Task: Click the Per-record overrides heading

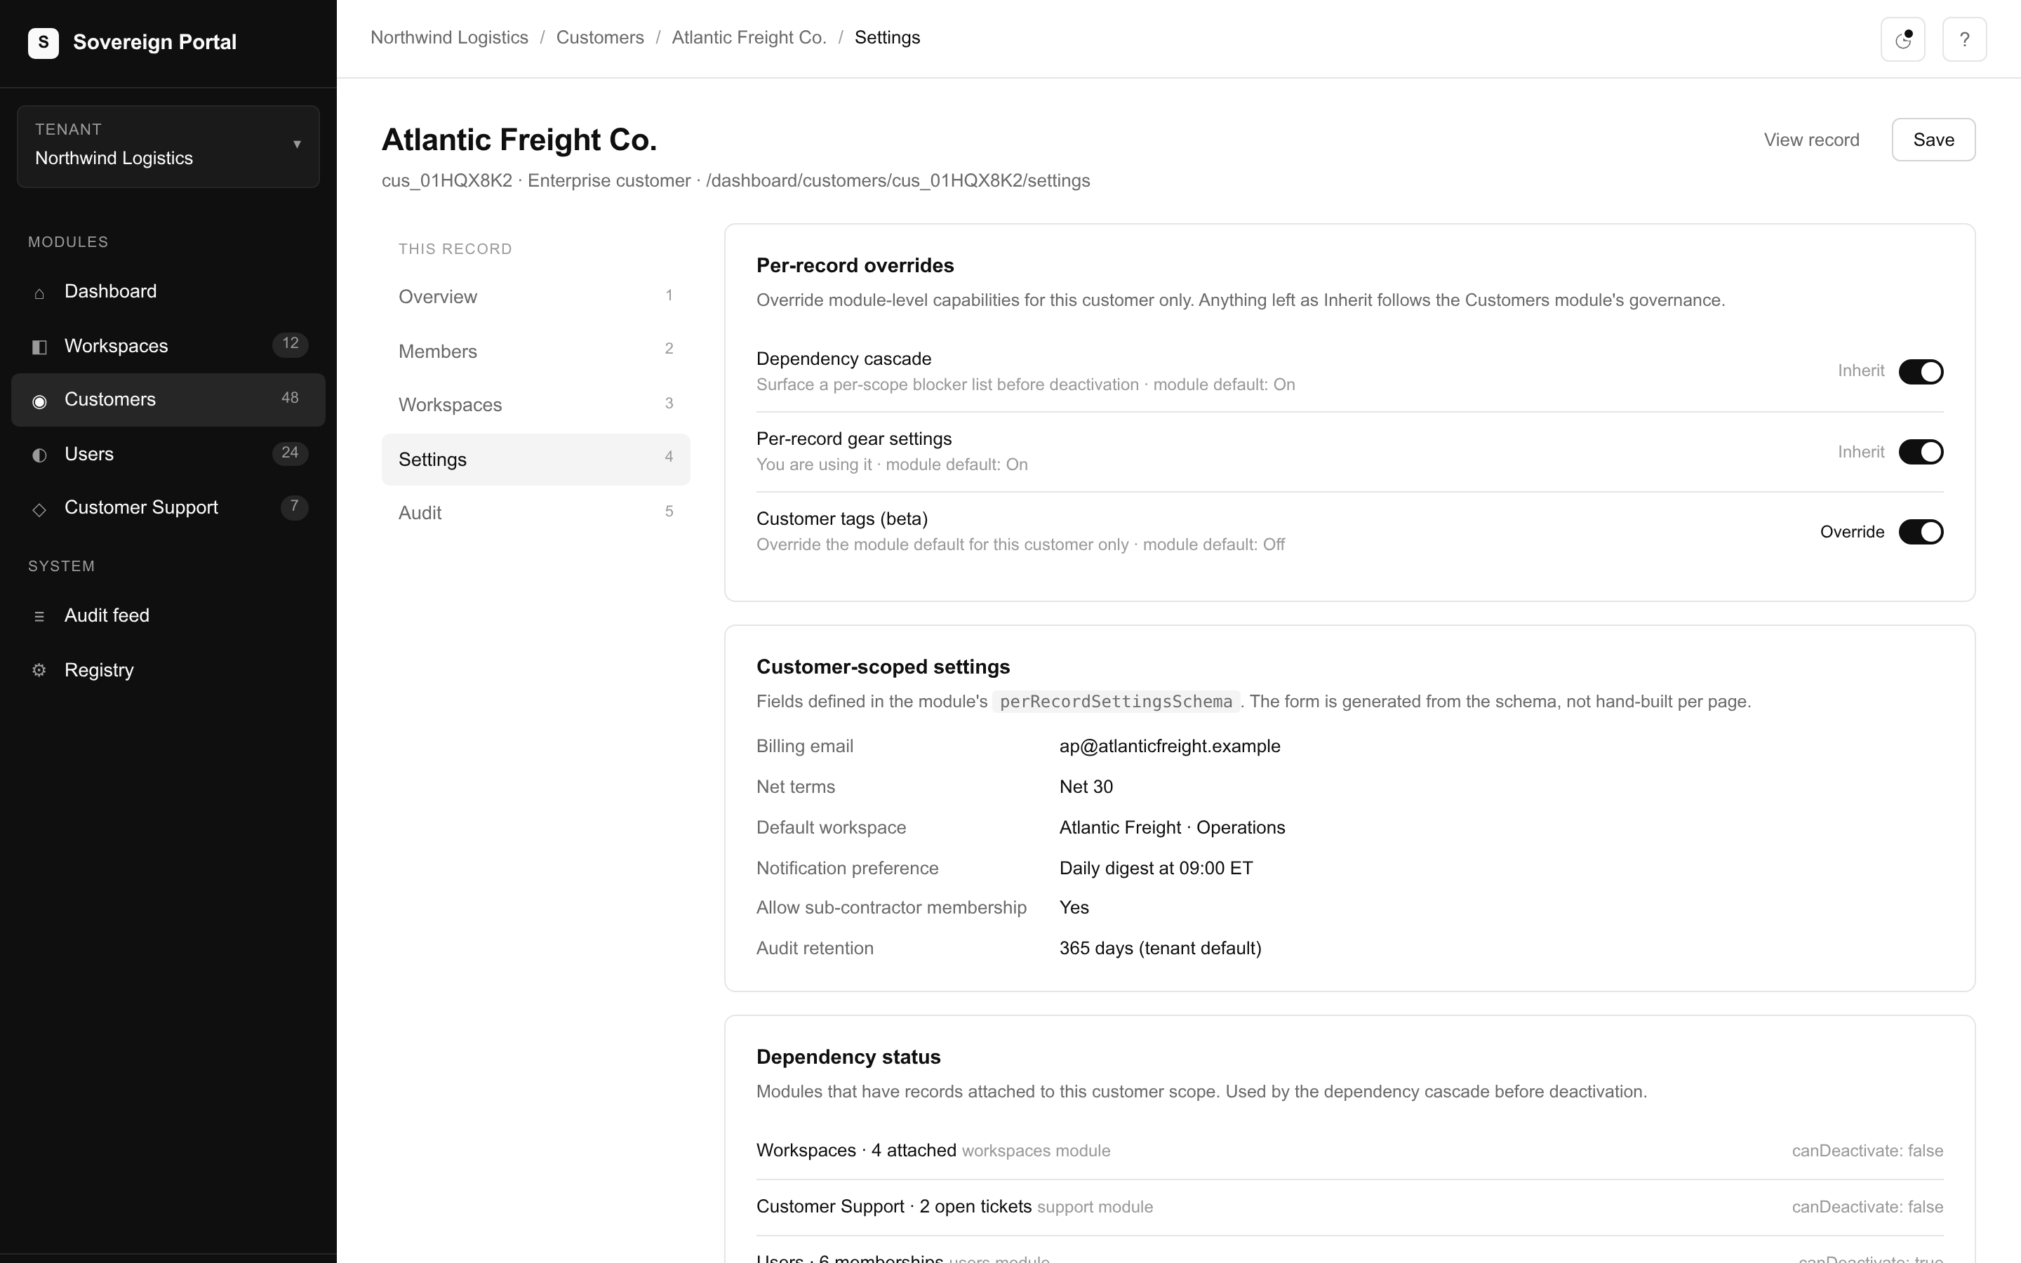Action: (855, 266)
